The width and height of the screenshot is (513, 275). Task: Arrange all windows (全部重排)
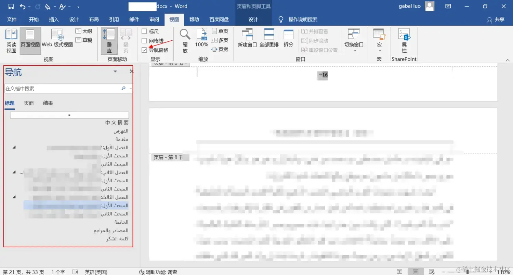pos(269,38)
